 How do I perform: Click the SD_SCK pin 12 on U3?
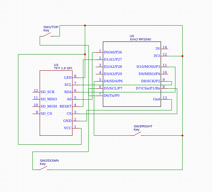[x=36, y=92]
